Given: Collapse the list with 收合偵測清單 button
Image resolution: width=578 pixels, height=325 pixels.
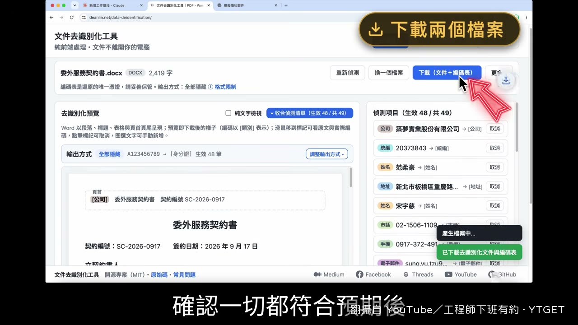Looking at the screenshot, I should (x=310, y=113).
